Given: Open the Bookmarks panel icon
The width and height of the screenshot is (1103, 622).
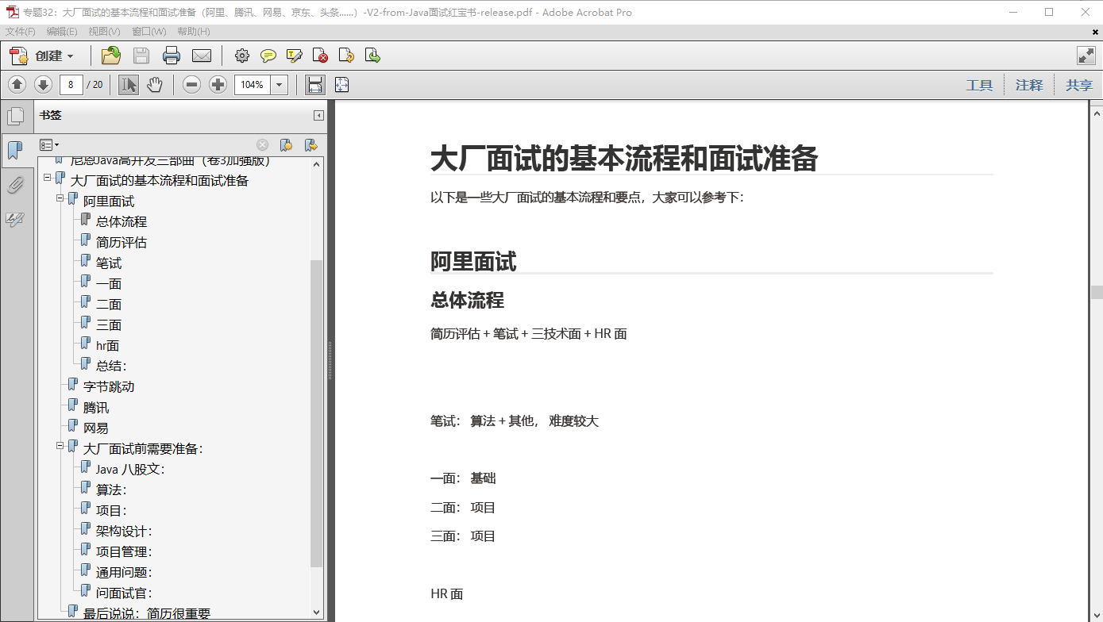Looking at the screenshot, I should pos(15,150).
